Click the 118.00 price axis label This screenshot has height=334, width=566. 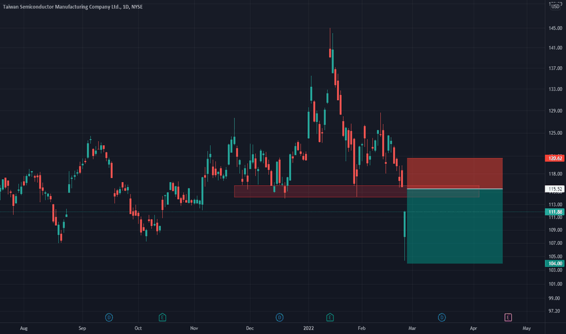[556, 174]
